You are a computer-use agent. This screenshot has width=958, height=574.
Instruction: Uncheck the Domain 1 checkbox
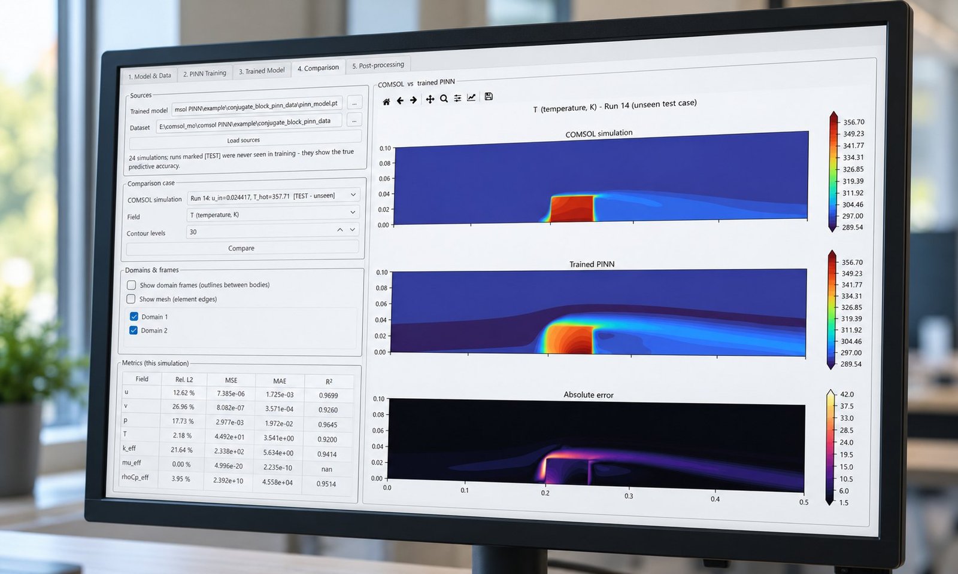click(134, 316)
